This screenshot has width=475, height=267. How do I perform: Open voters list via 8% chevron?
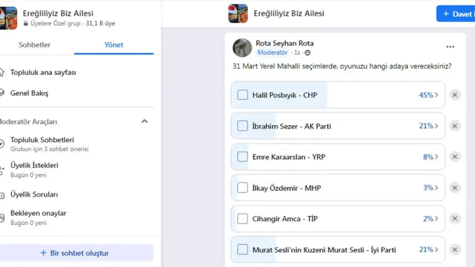[x=437, y=157]
